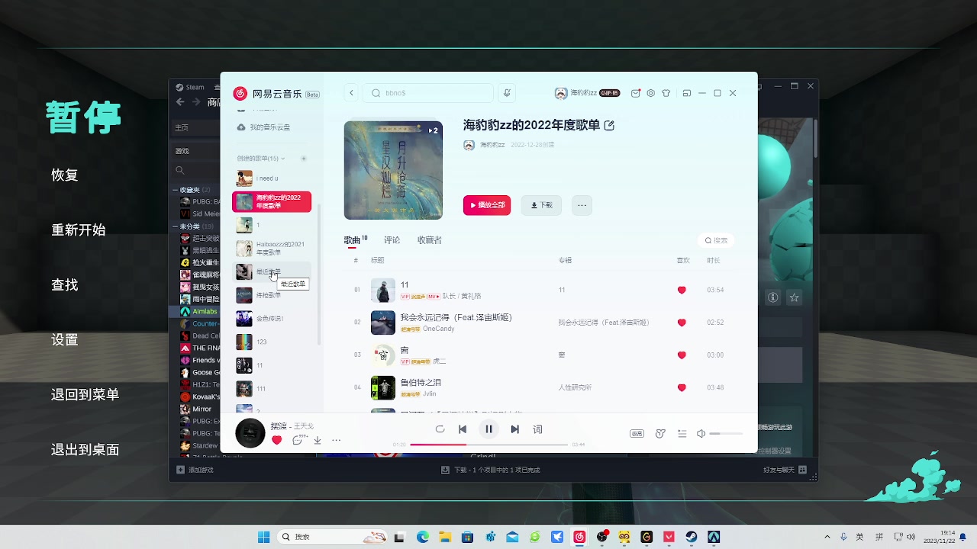977x549 pixels.
Task: Open more options next to playing song
Action: click(336, 440)
